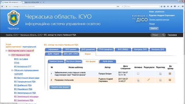Open preview icon for the Прядка Богдан form
This screenshot has height=104, width=185.
(160, 74)
